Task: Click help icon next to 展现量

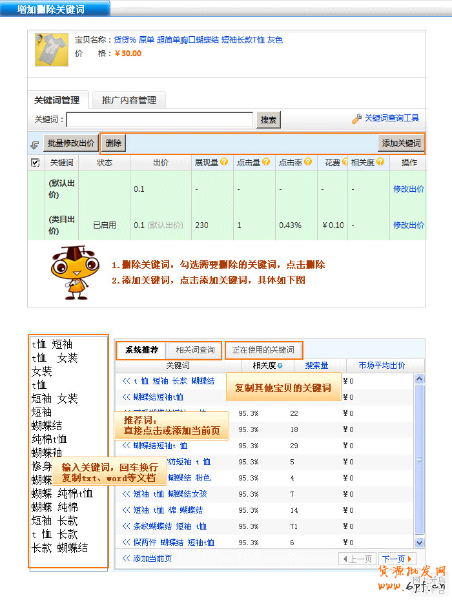Action: tap(224, 162)
